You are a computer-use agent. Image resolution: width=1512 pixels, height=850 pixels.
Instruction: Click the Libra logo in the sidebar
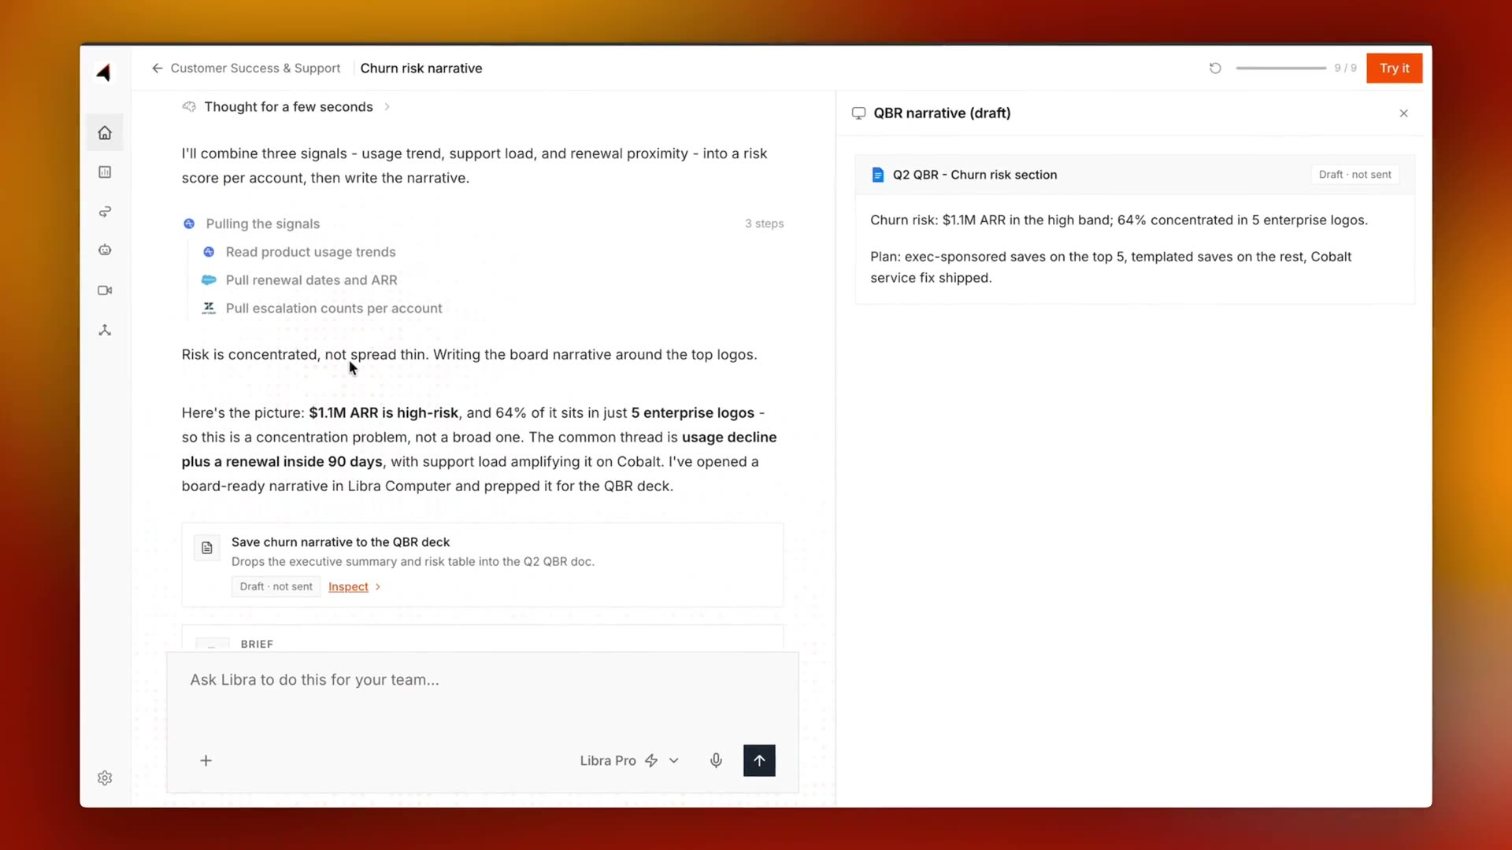click(x=104, y=72)
